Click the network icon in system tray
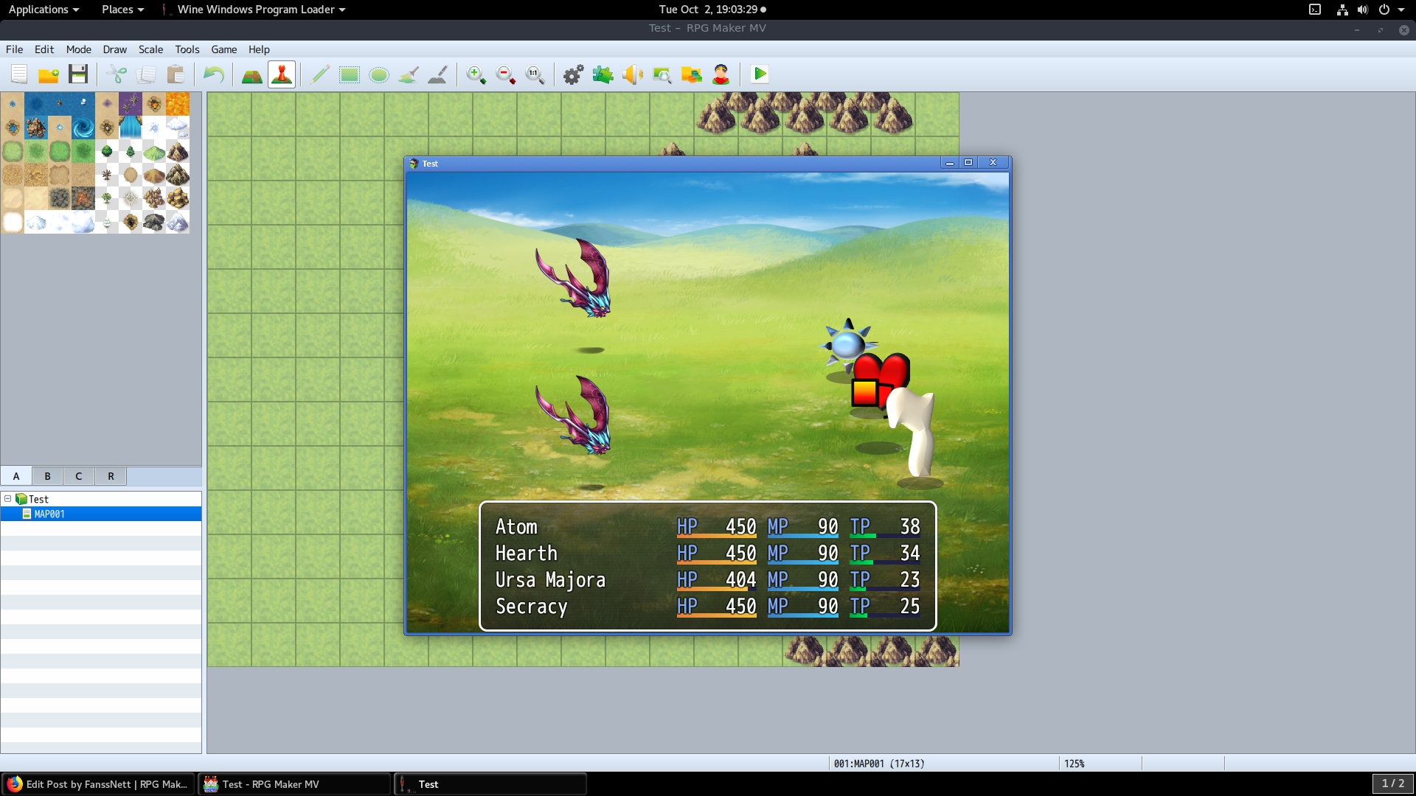This screenshot has width=1416, height=796. coord(1342,10)
